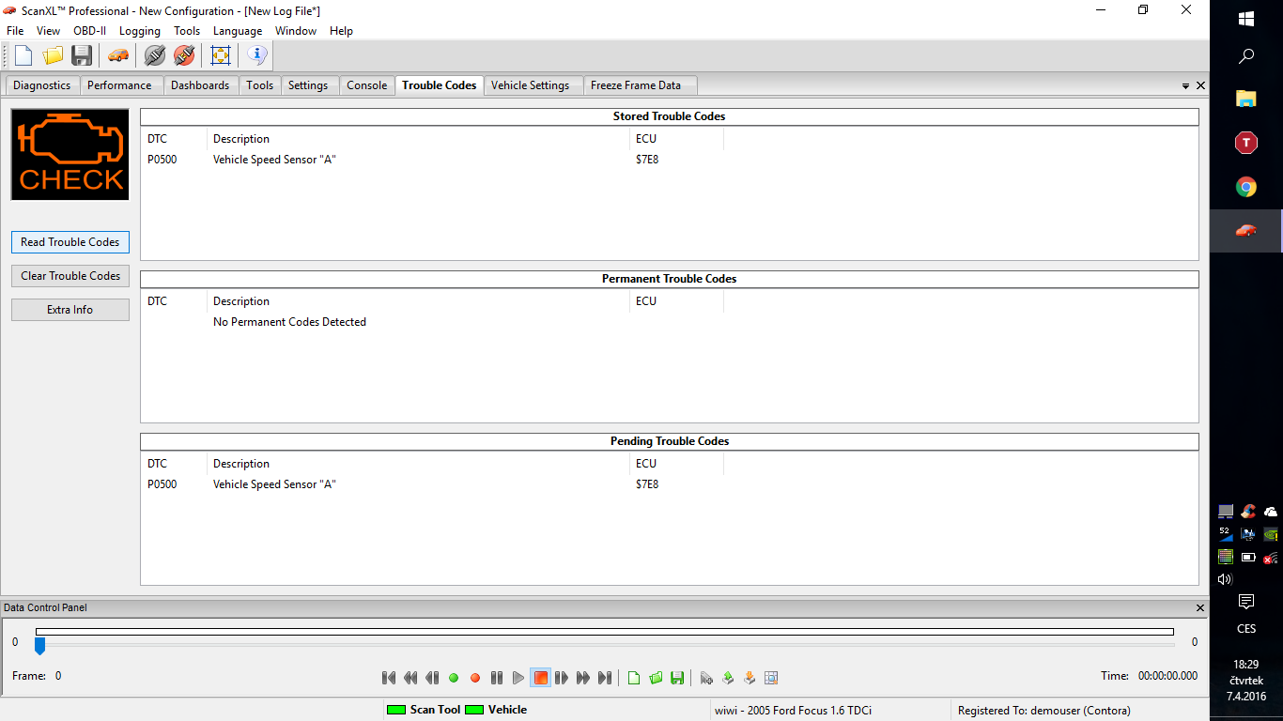
Task: Open the blue info bubble icon
Action: pyautogui.click(x=257, y=55)
